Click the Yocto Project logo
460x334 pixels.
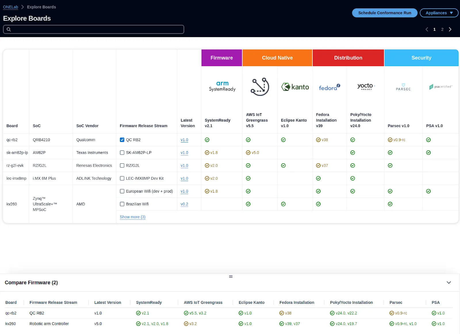tap(366, 87)
